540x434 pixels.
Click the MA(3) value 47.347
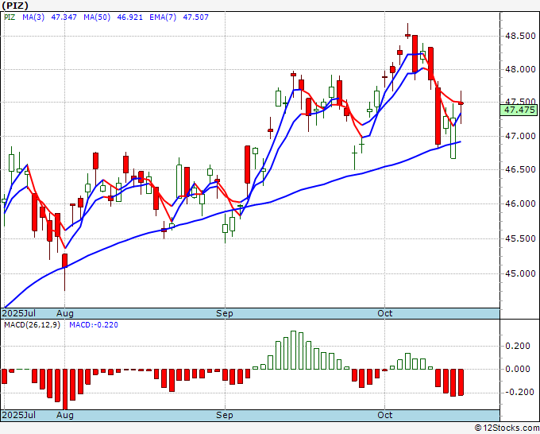(x=64, y=17)
